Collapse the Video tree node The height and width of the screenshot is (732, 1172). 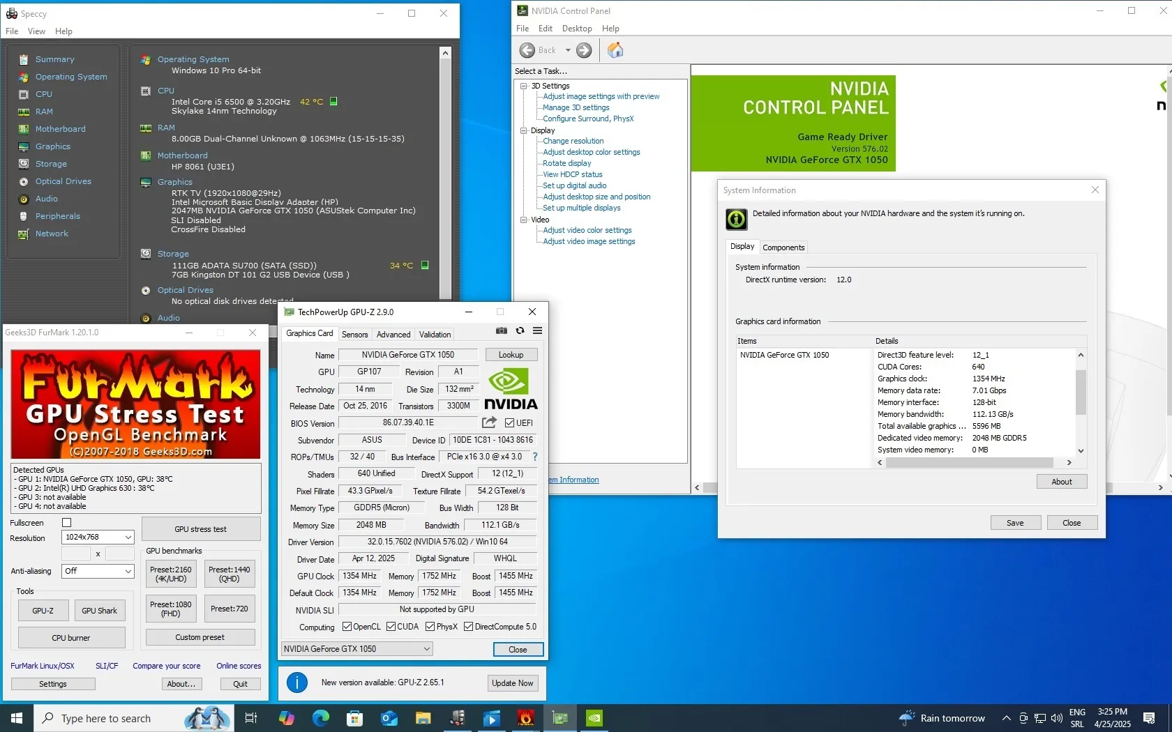pyautogui.click(x=524, y=220)
